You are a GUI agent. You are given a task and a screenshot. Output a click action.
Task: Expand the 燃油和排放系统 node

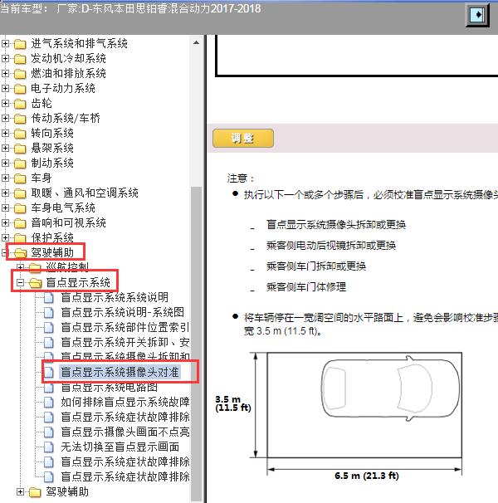click(5, 73)
